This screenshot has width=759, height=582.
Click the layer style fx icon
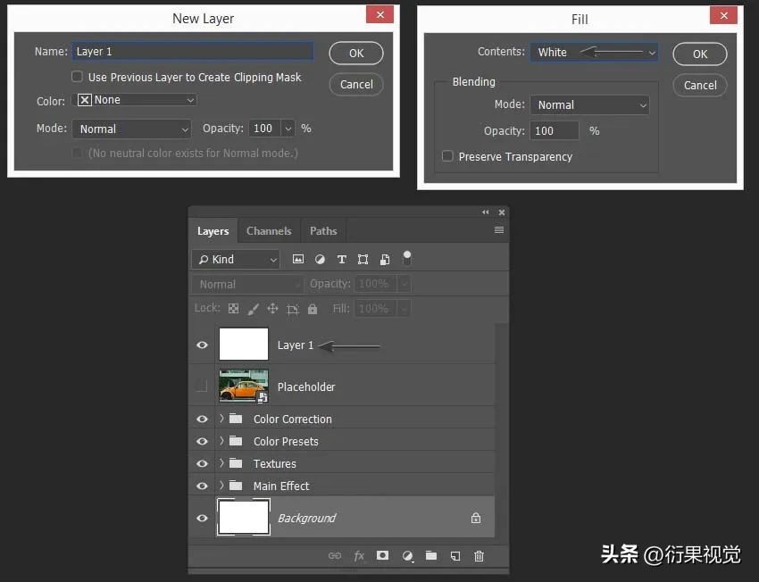[359, 556]
